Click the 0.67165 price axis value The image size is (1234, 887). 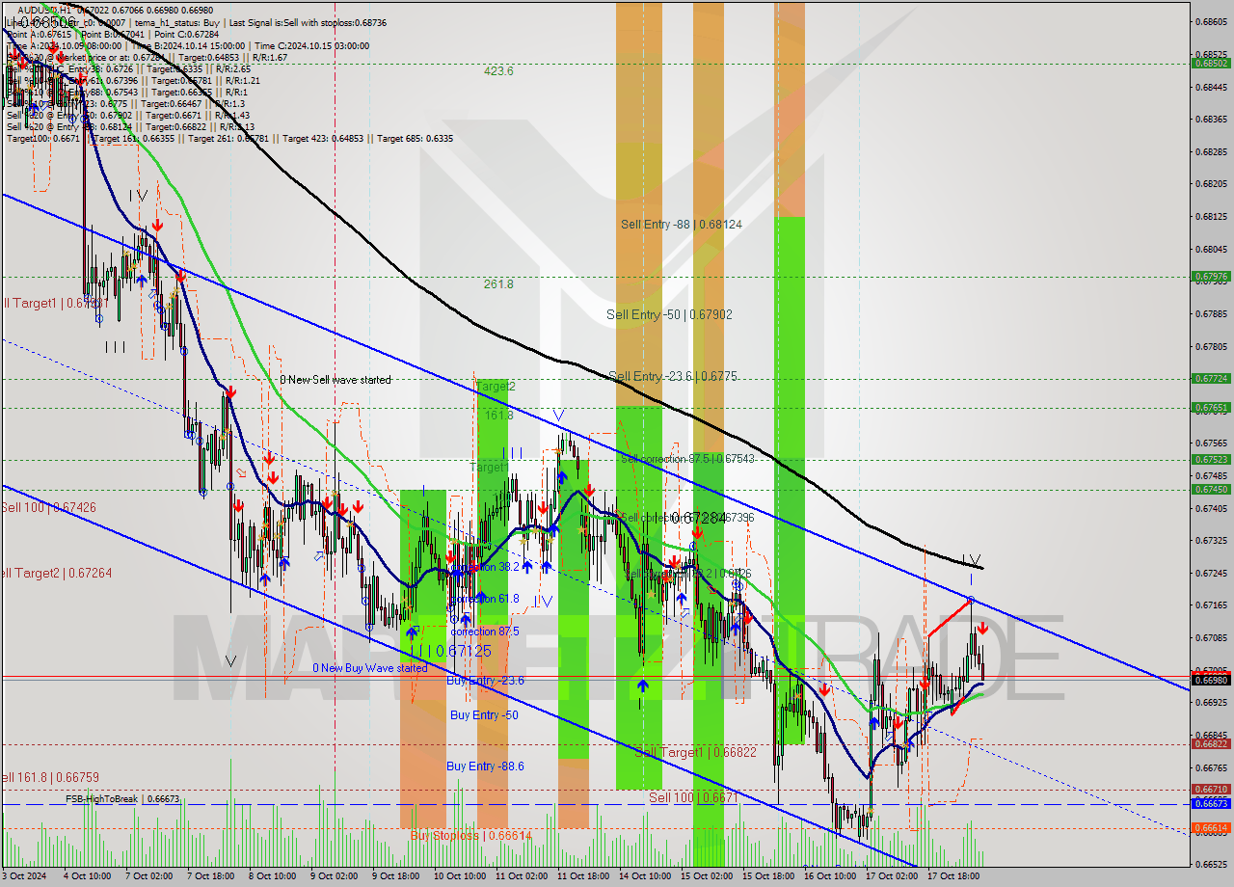(x=1211, y=605)
